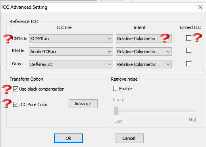Open the DefGray.icc file dropdown
This screenshot has height=147, width=206.
point(71,64)
